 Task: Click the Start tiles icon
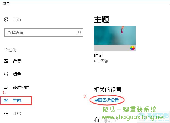pos(6,113)
